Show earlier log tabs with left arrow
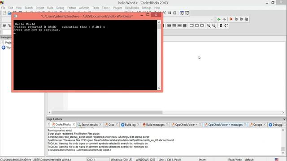Screen dimensions: 287x161 pyautogui.click(x=48, y=124)
